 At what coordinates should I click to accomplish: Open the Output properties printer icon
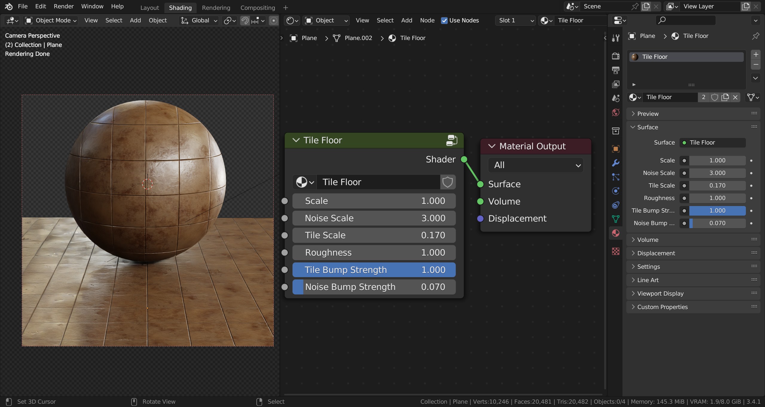[x=616, y=70]
